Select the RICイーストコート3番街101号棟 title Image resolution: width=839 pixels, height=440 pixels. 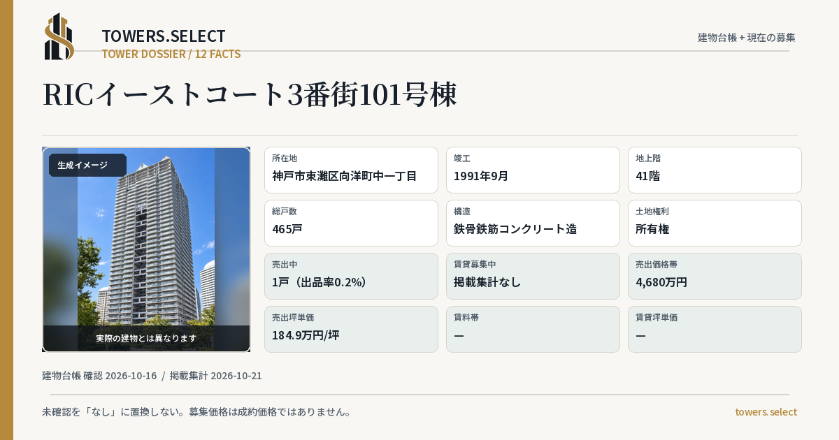click(x=250, y=94)
